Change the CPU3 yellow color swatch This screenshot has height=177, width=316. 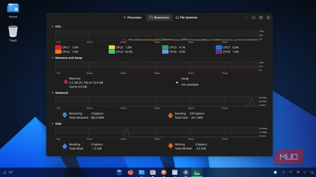pyautogui.click(x=112, y=47)
